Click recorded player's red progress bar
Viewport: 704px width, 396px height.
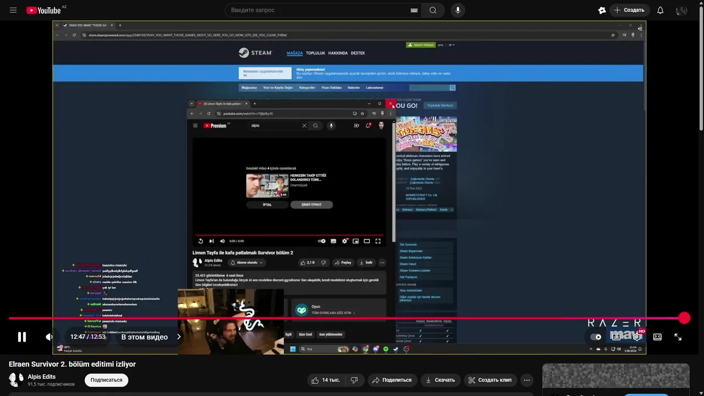coord(289,235)
